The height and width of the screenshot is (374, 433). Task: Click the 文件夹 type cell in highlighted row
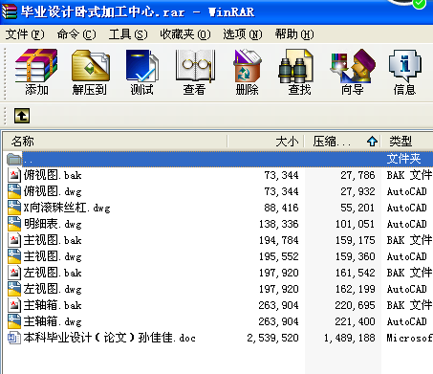(x=403, y=159)
